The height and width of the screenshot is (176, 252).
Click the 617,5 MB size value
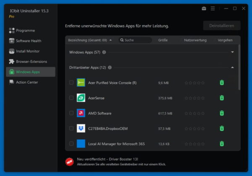tap(165, 113)
